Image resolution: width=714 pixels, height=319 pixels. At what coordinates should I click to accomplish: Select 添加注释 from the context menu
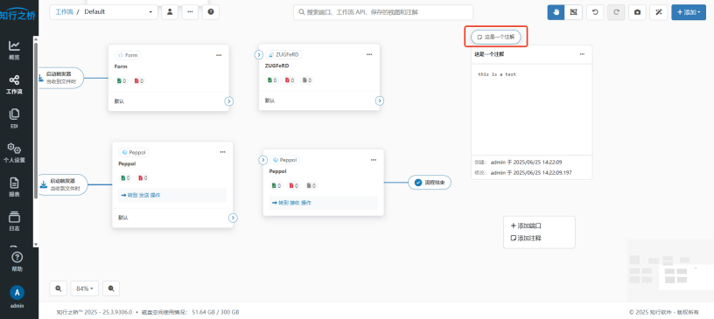click(526, 238)
